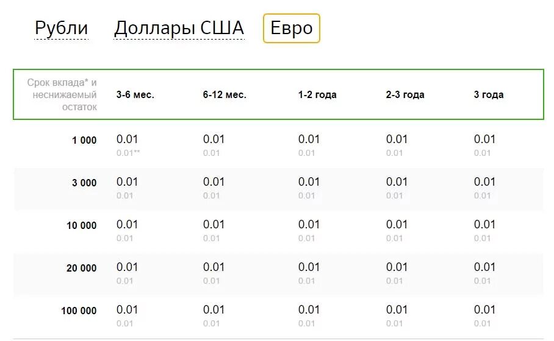Select the 10 000 minimum balance row label
Screen dimensions: 554x341
(x=82, y=226)
